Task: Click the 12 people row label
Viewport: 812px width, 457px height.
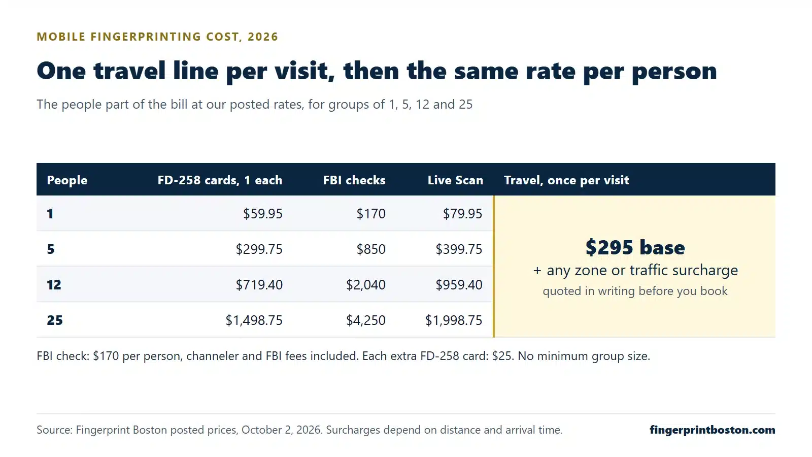Action: pos(54,285)
